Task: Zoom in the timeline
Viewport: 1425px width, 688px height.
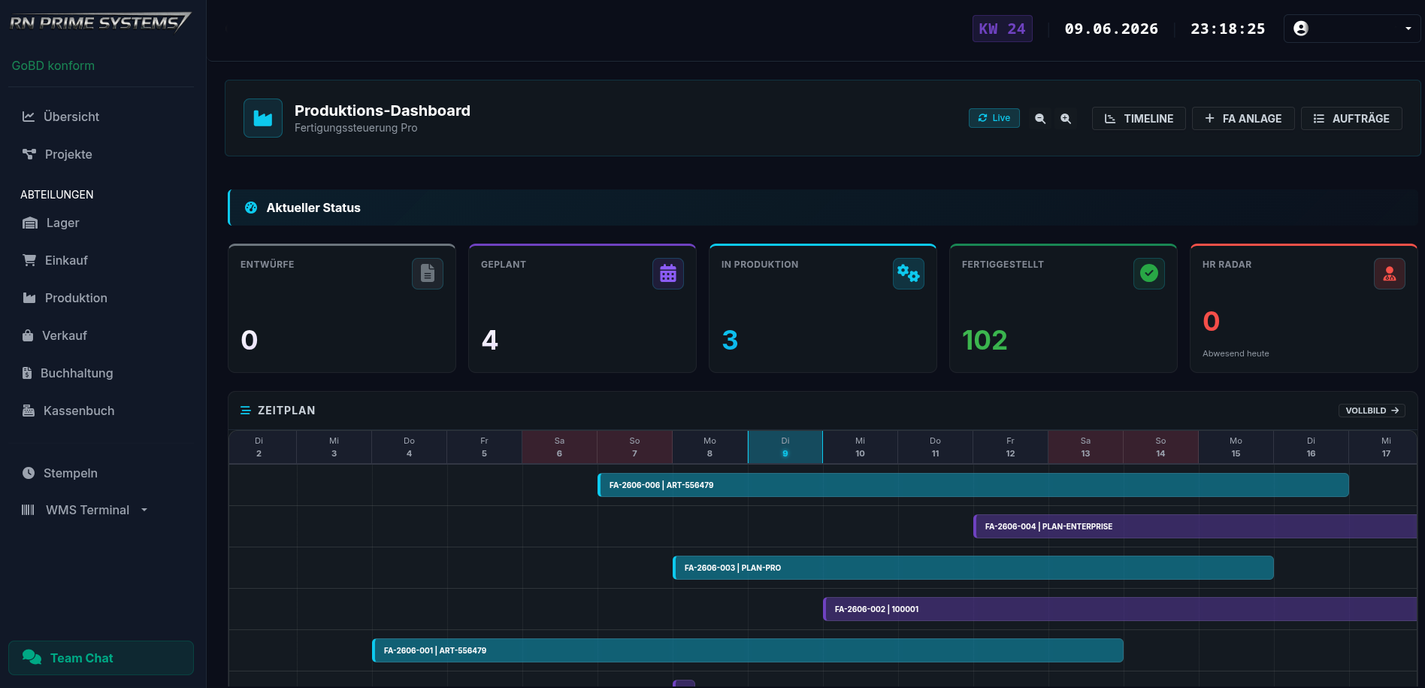Action: click(1066, 119)
